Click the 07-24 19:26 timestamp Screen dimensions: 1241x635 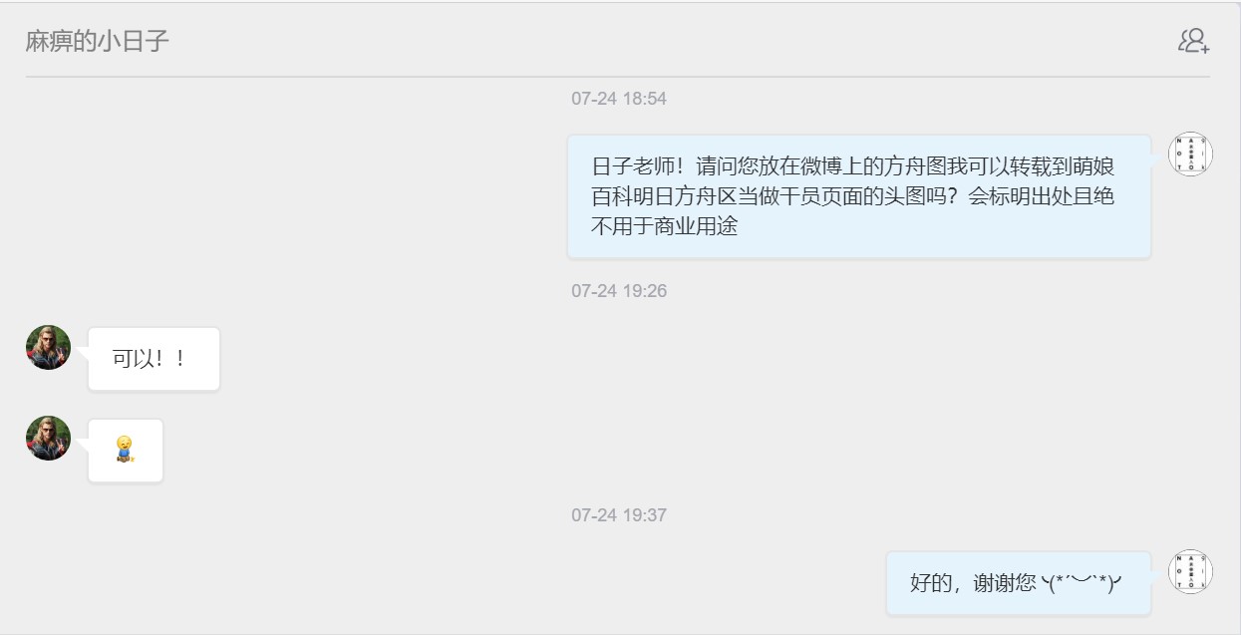tap(619, 291)
